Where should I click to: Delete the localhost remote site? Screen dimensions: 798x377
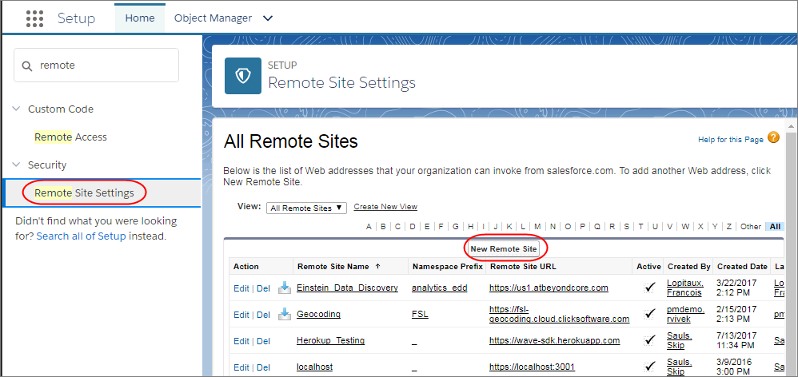[263, 367]
